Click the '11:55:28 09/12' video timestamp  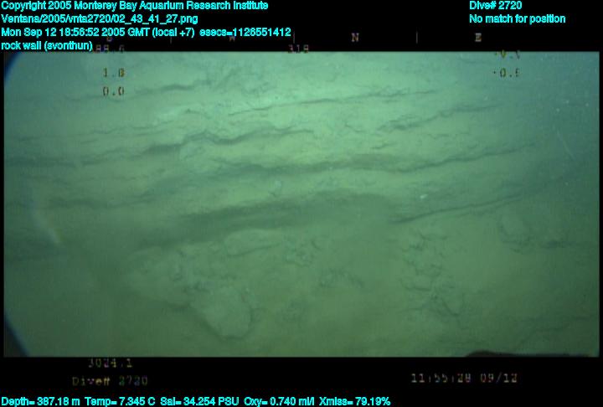pyautogui.click(x=464, y=379)
